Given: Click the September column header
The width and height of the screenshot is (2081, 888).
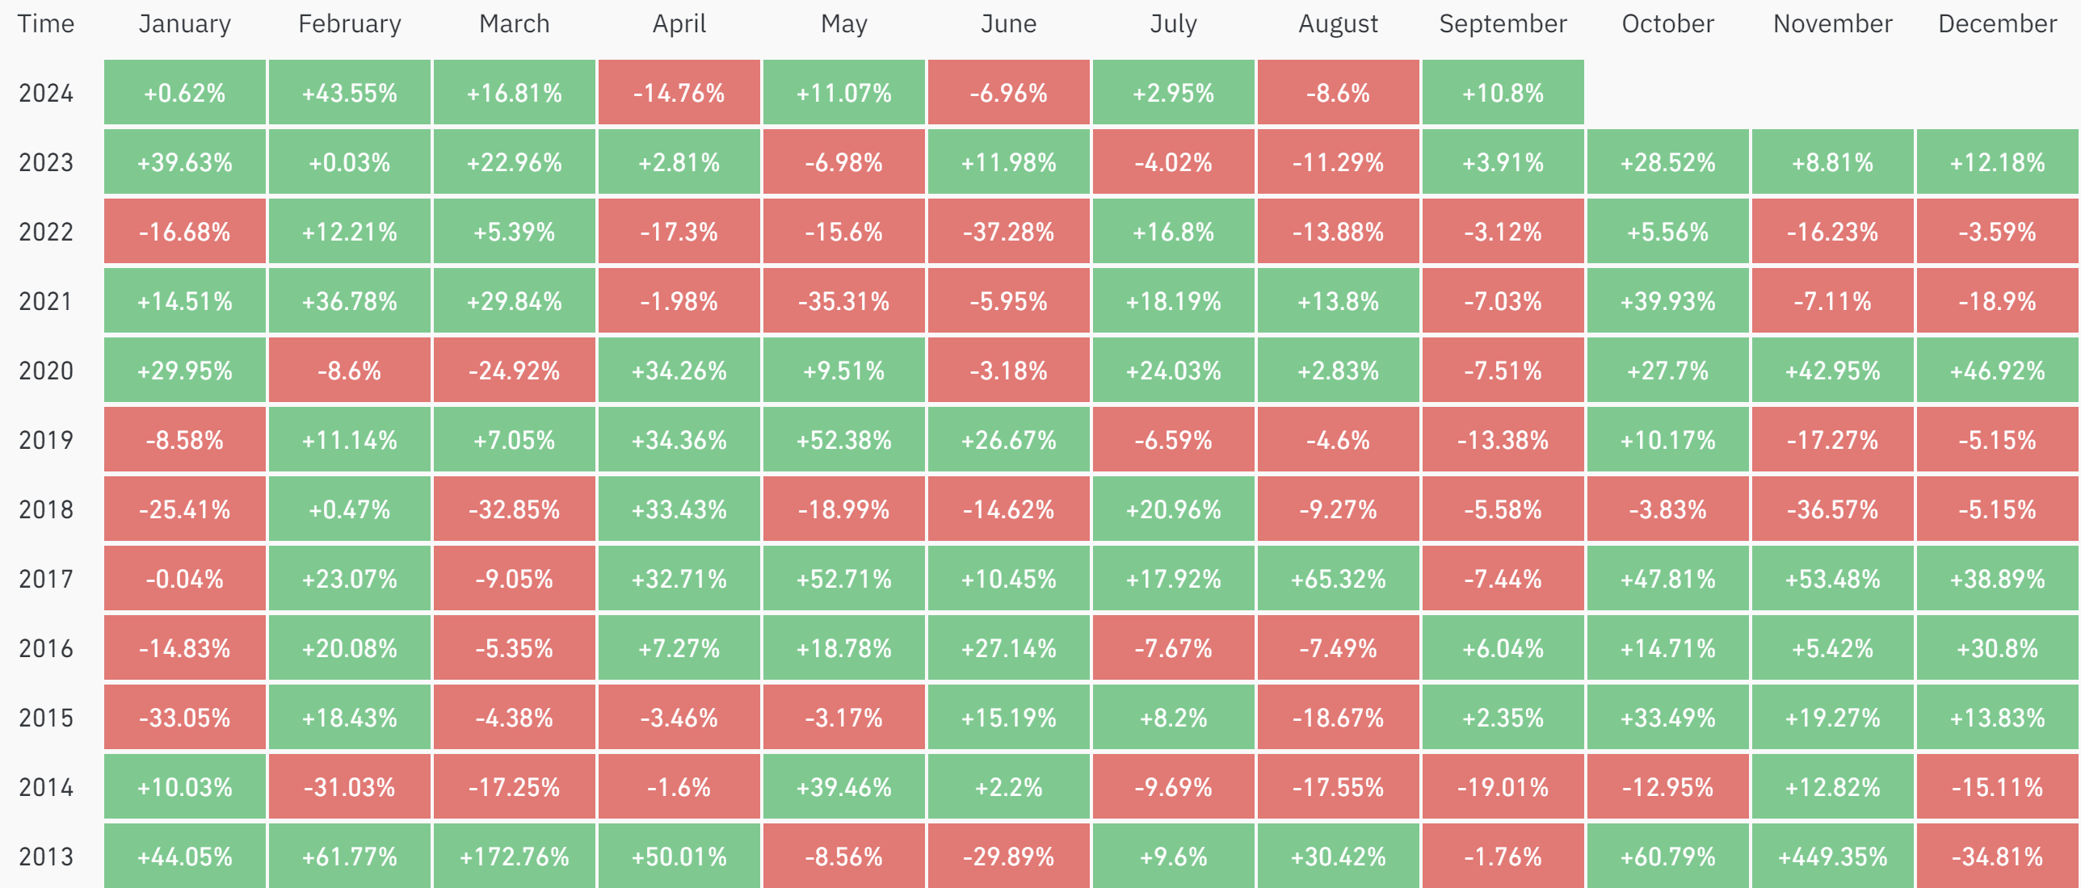Looking at the screenshot, I should [1503, 24].
